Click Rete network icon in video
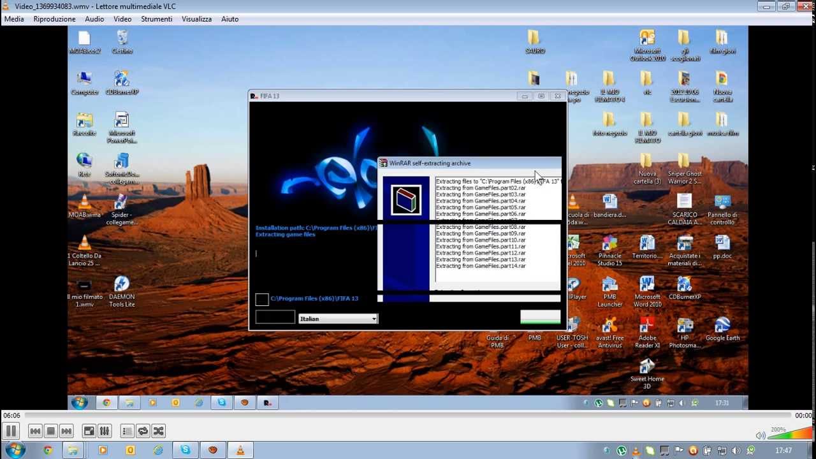Screen dimensions: 816x459 pyautogui.click(x=84, y=164)
